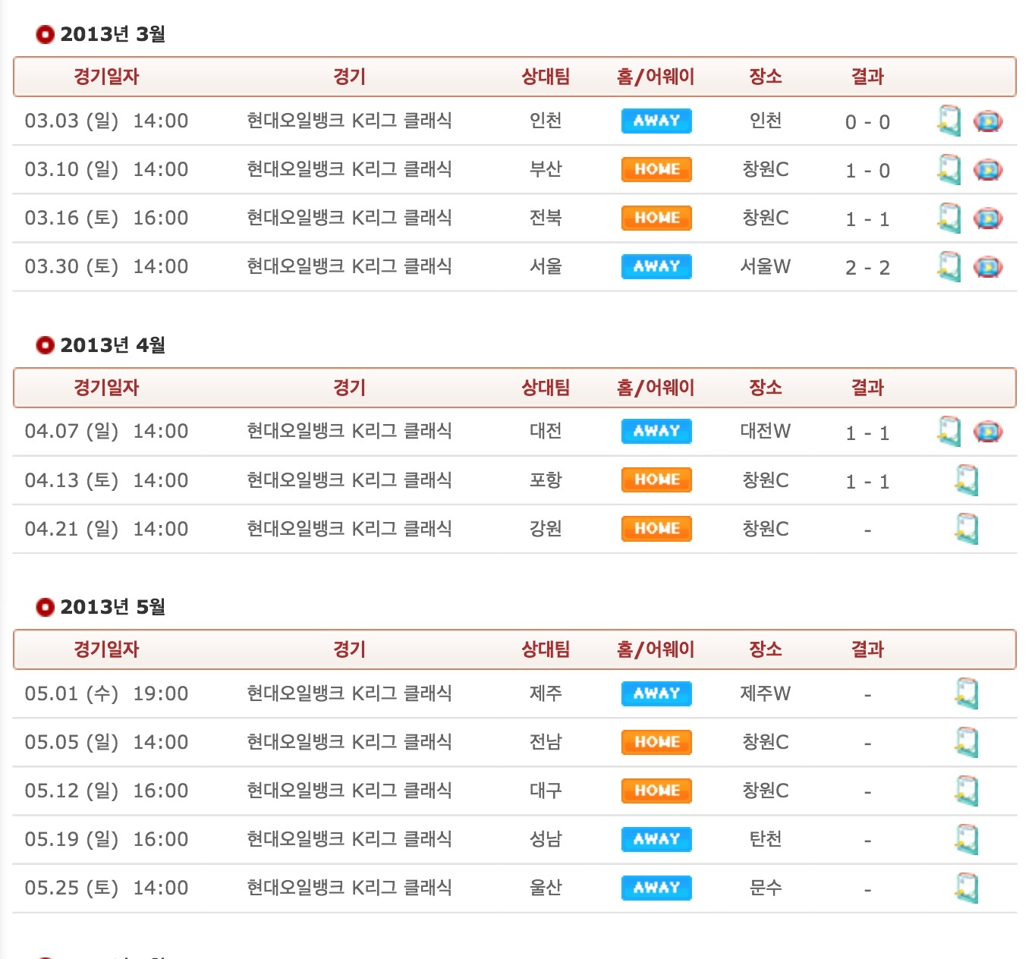Click '경기' header in May table

pyautogui.click(x=349, y=649)
